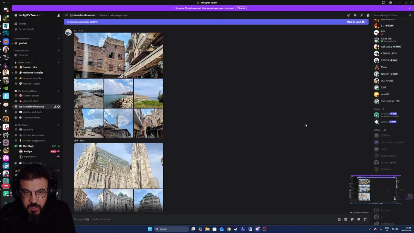Open Kenlight's Tavern server dropdown menu
The height and width of the screenshot is (233, 414).
[29, 15]
